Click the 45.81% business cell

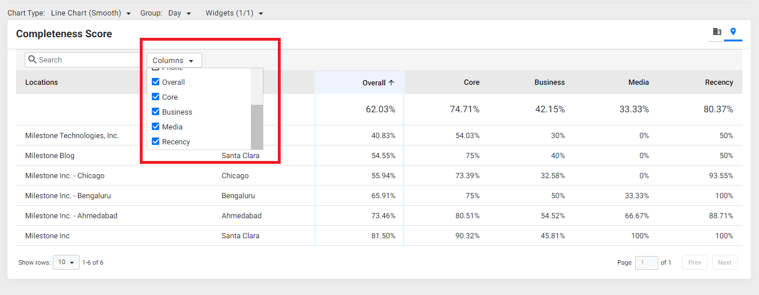point(553,236)
